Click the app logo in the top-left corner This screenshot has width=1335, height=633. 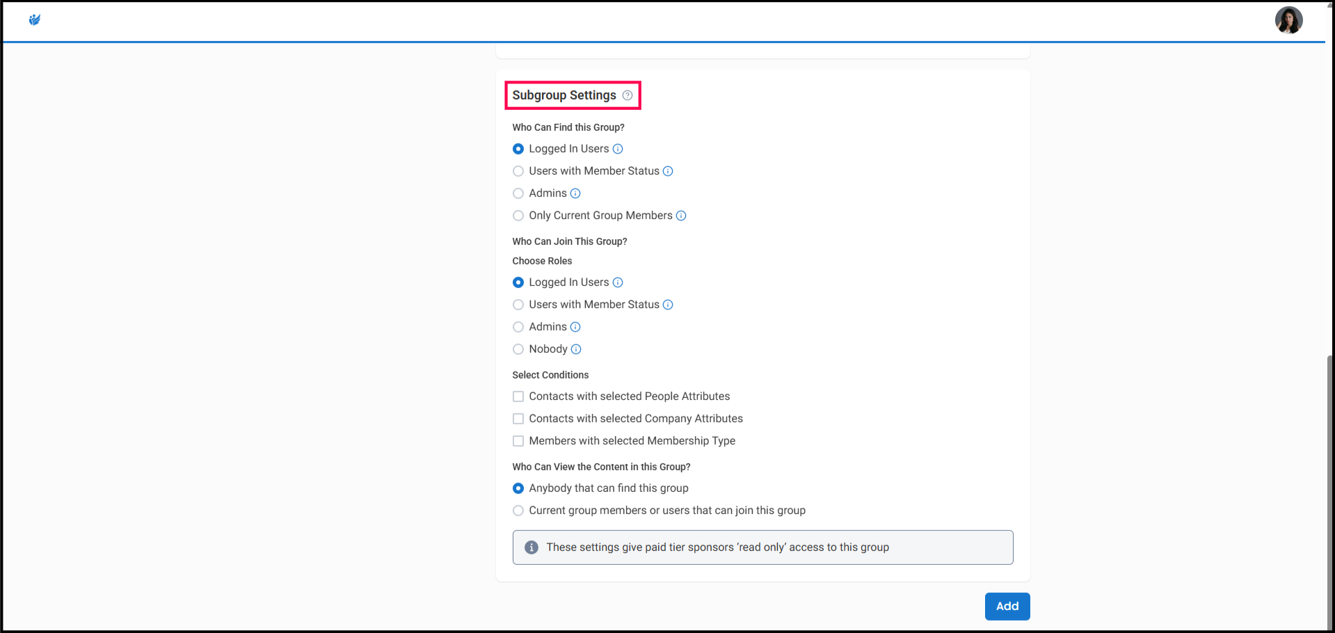[x=35, y=20]
